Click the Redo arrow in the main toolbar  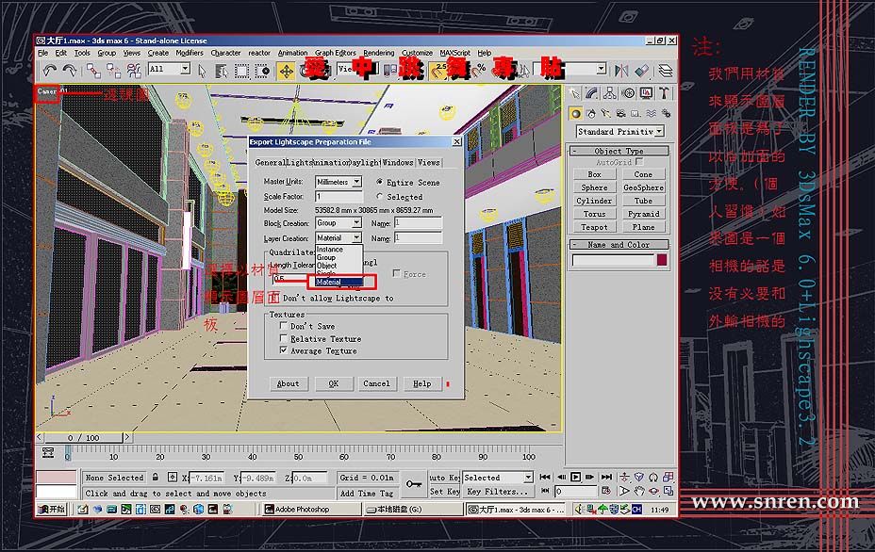coord(70,71)
